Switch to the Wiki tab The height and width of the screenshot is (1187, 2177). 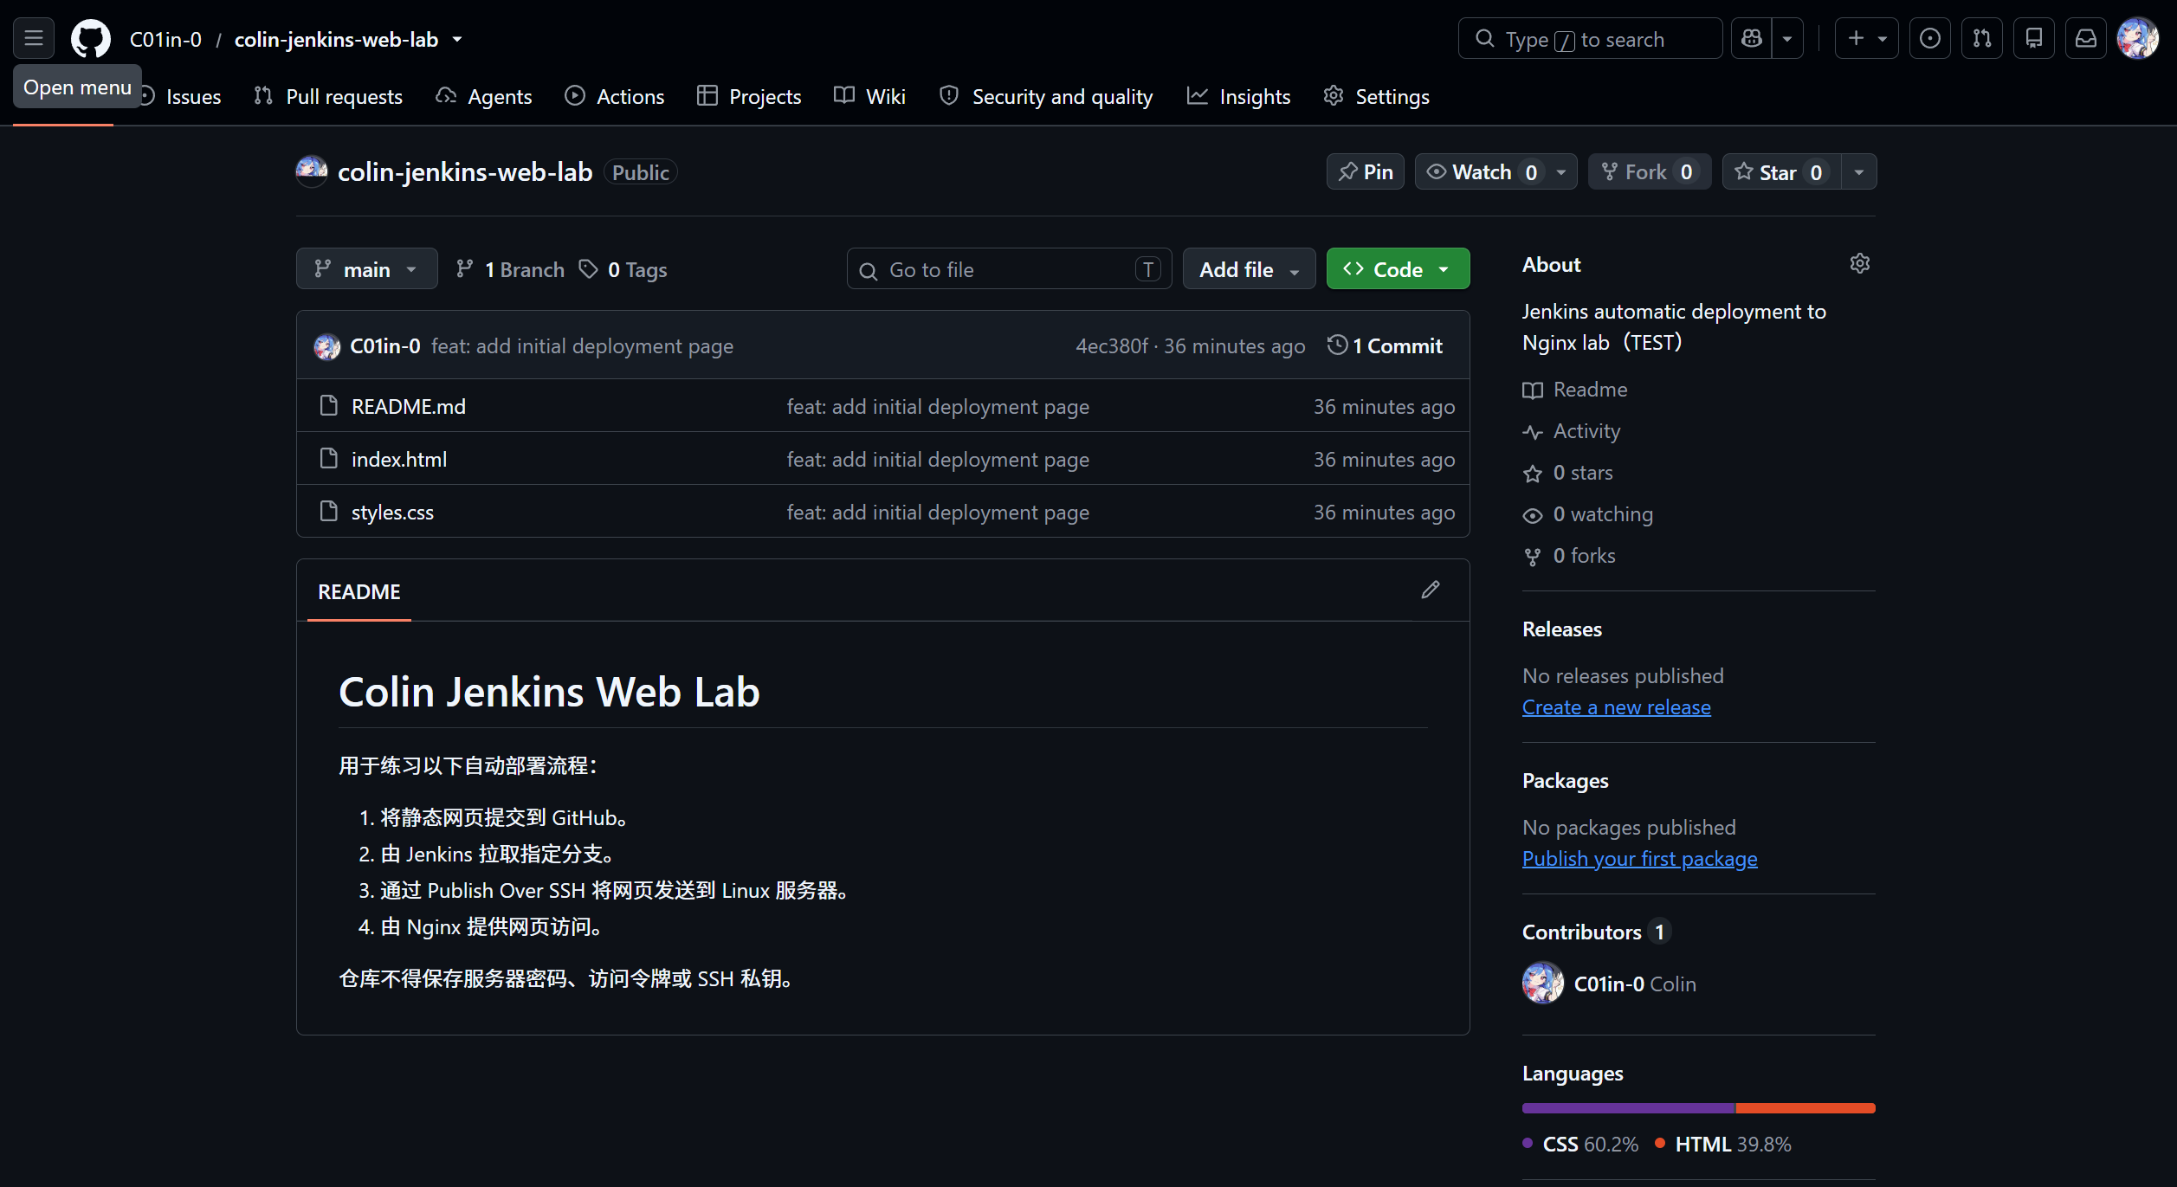(870, 96)
